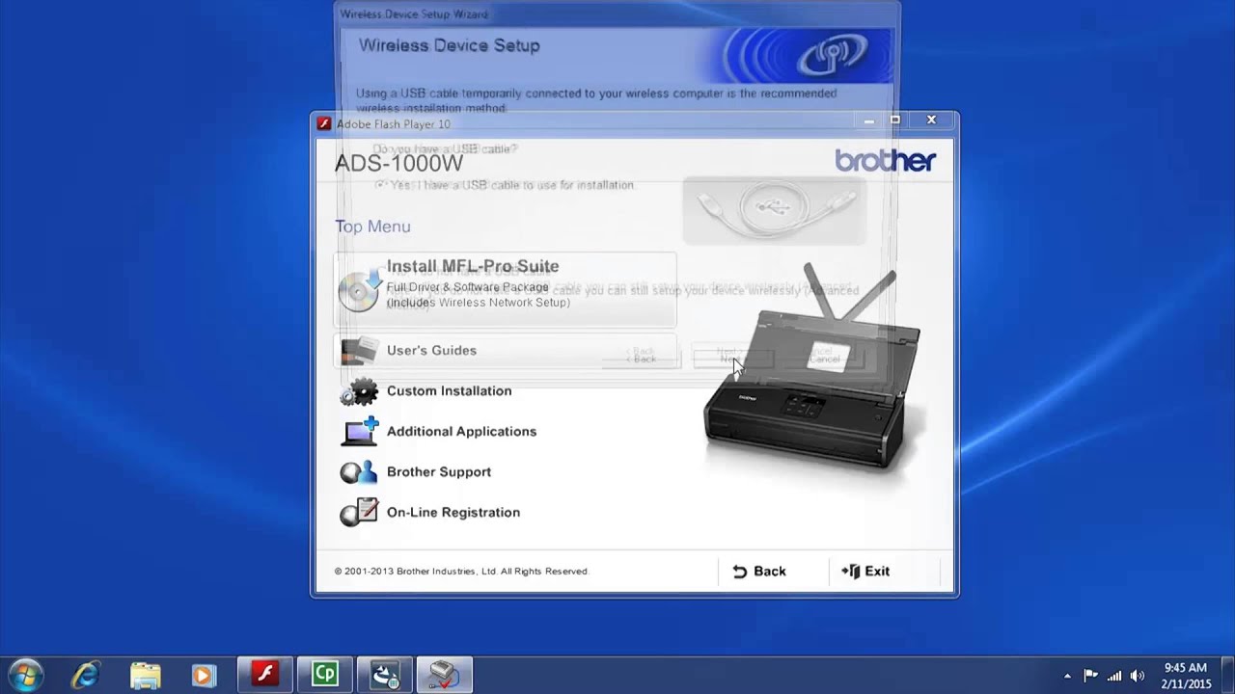The height and width of the screenshot is (694, 1235).
Task: Click the Custom Installation gear icon
Action: [359, 391]
